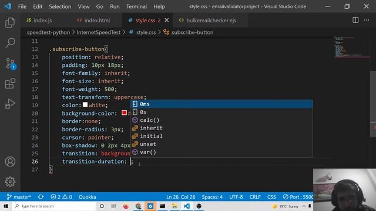Open the Explorer view in activity bar

10,23
